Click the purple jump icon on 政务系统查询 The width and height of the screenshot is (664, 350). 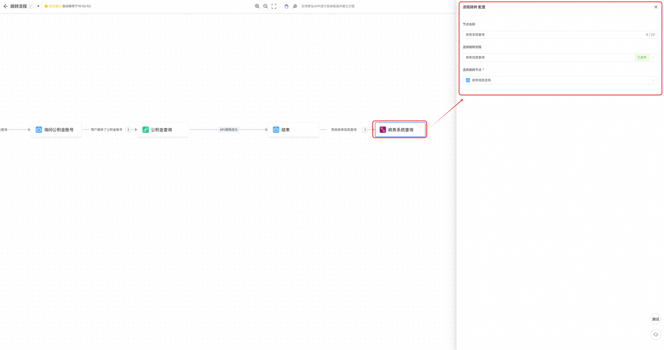(x=383, y=130)
